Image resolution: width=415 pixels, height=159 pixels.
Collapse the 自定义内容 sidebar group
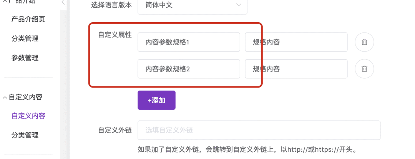coord(23,97)
